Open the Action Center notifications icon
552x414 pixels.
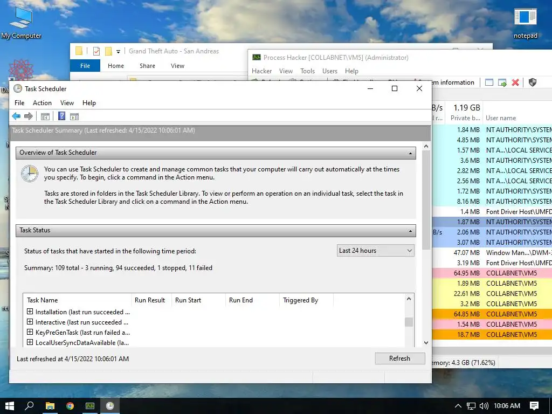pos(534,406)
